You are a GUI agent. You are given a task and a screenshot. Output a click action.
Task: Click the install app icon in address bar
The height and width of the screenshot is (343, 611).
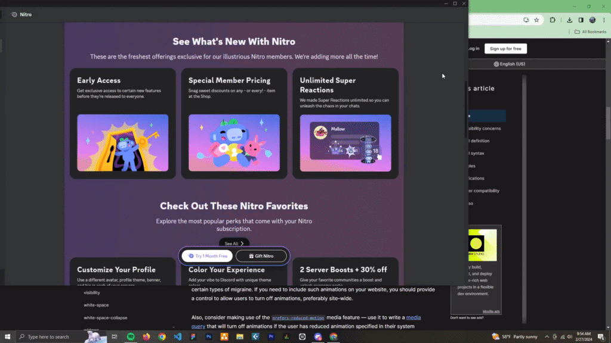pos(525,20)
